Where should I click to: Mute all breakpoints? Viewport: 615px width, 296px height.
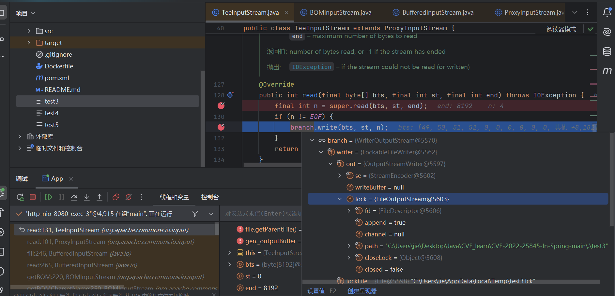coord(129,197)
